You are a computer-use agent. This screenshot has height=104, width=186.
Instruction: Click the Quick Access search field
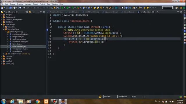[167, 8]
